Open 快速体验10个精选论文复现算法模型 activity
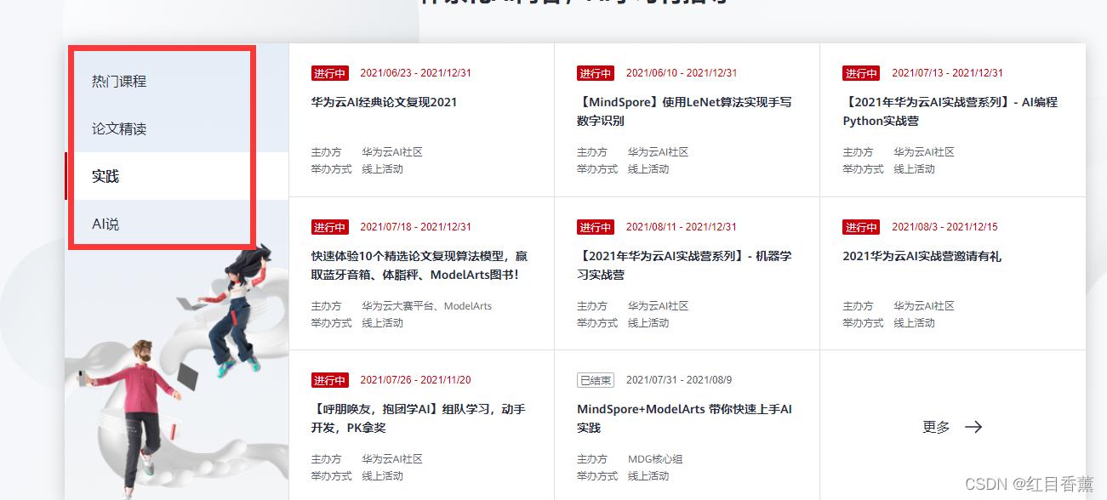Screen dimensions: 1107x500 click(x=419, y=265)
